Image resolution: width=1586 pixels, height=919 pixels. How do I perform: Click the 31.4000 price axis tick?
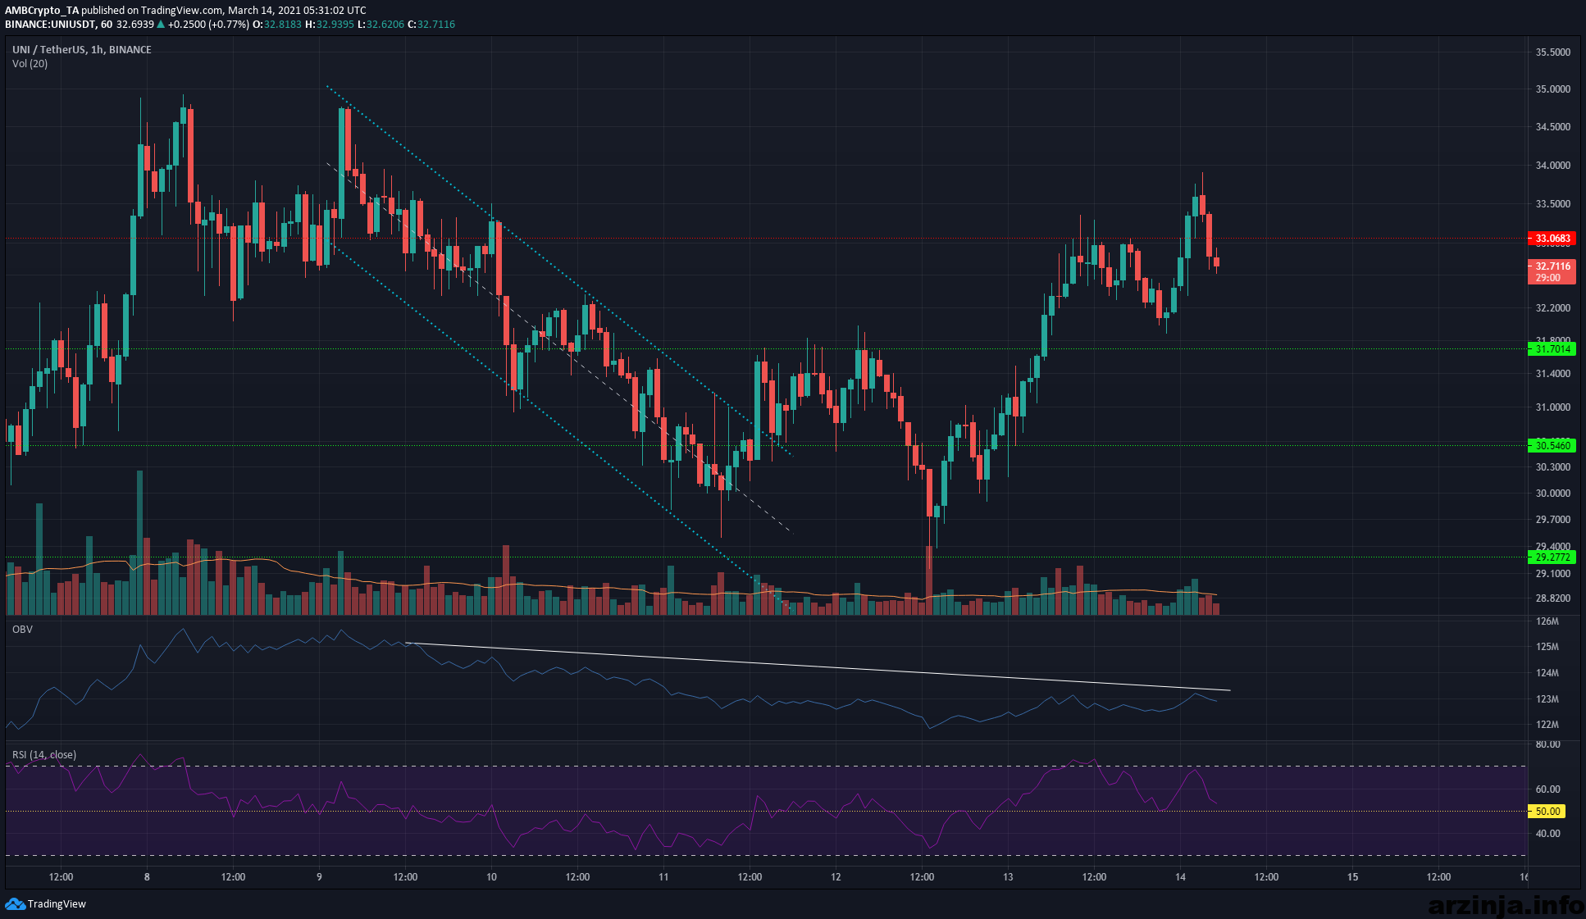click(x=1552, y=373)
